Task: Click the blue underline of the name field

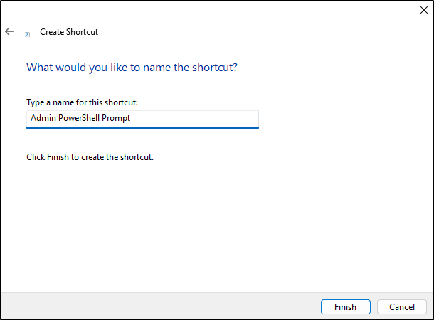Action: (142, 128)
